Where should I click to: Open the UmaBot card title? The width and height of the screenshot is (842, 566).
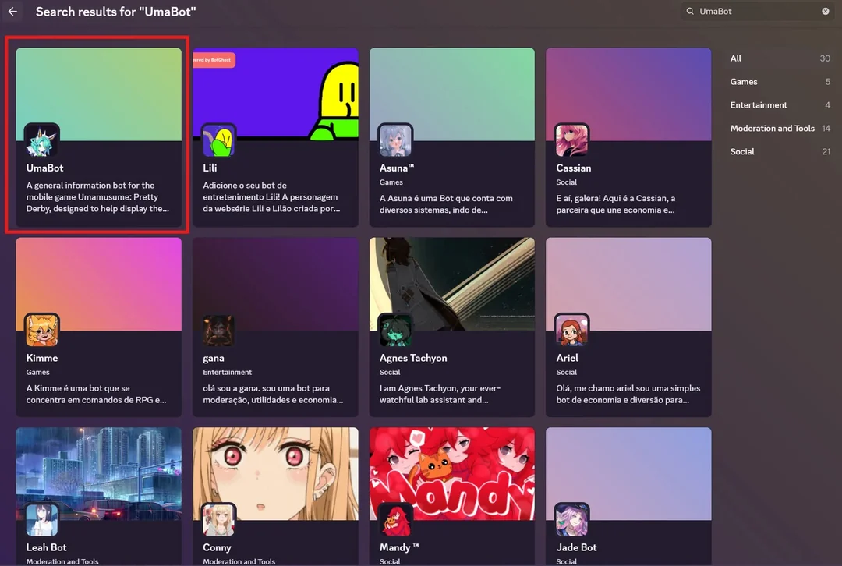coord(44,168)
